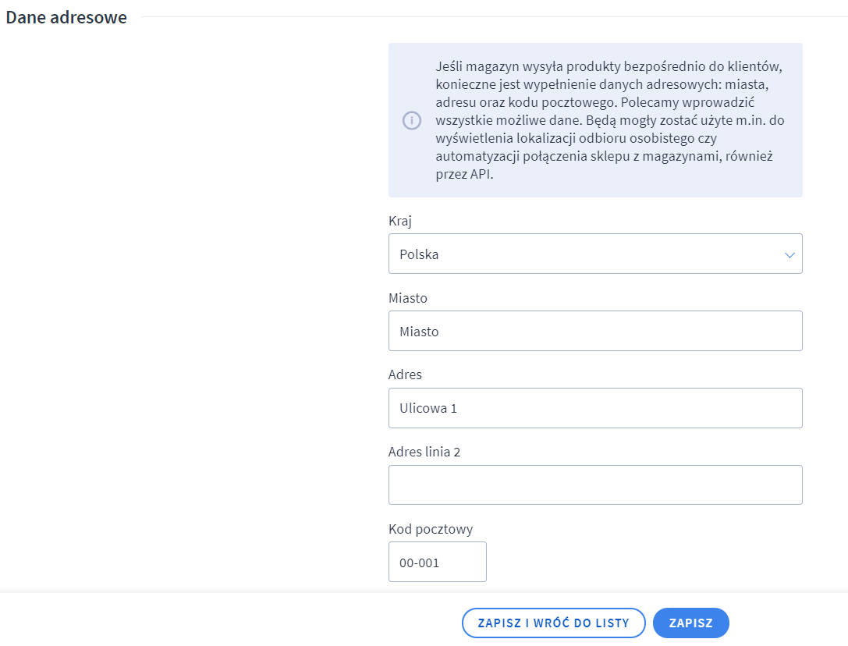Click the Kraj field label
This screenshot has width=848, height=646.
click(400, 221)
